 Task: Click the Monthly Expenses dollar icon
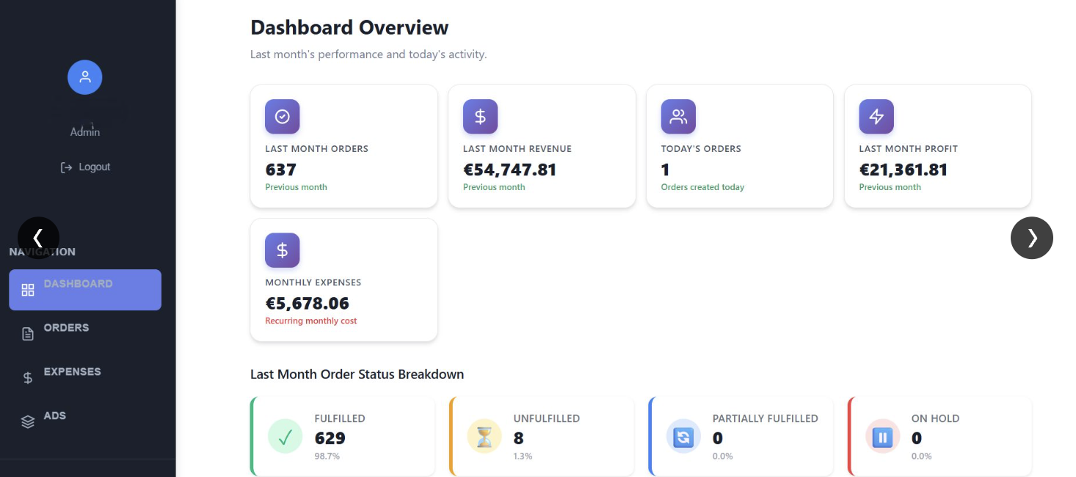click(x=282, y=250)
